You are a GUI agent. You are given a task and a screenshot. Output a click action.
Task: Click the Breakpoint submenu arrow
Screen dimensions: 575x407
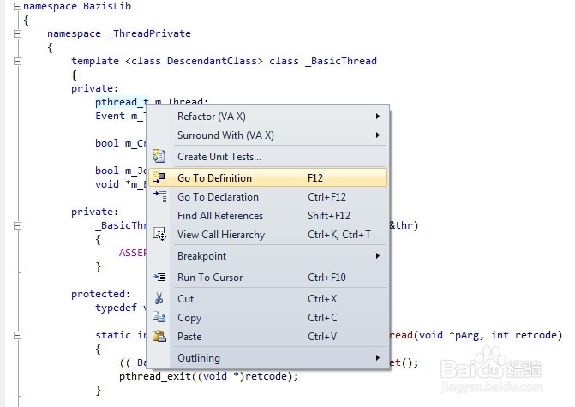[378, 256]
